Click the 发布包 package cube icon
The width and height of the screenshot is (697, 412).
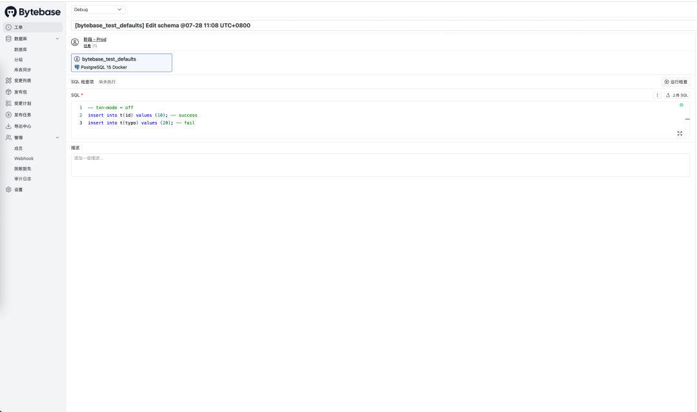[8, 92]
